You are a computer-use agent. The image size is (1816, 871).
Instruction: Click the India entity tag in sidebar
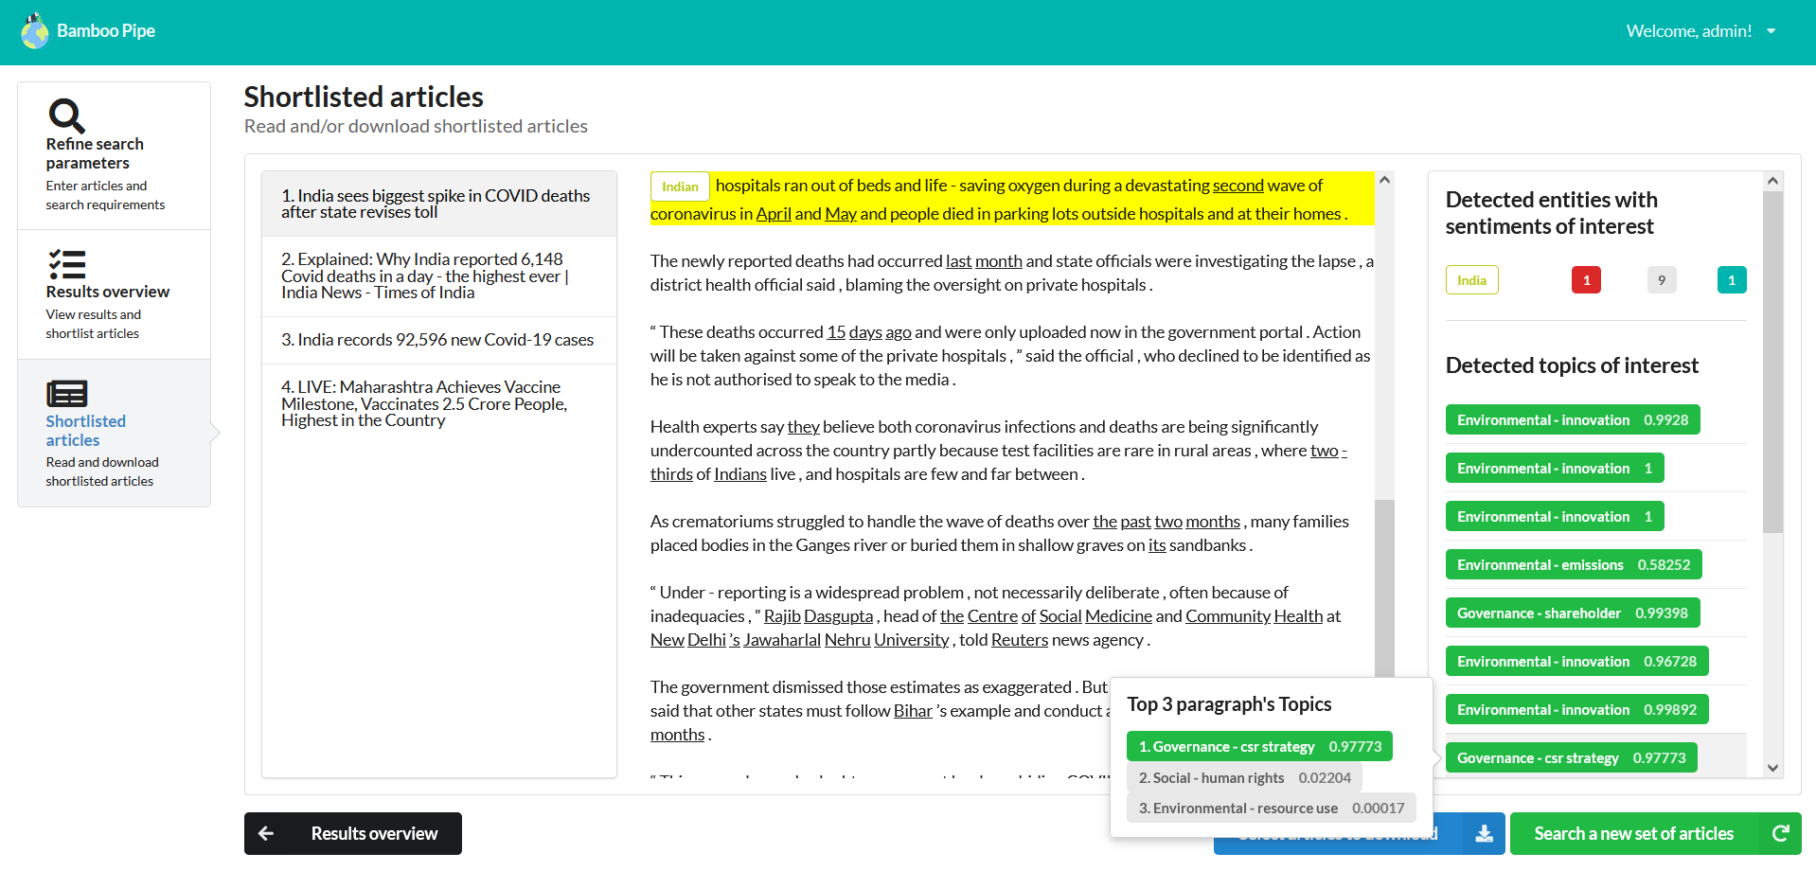pyautogui.click(x=1471, y=280)
